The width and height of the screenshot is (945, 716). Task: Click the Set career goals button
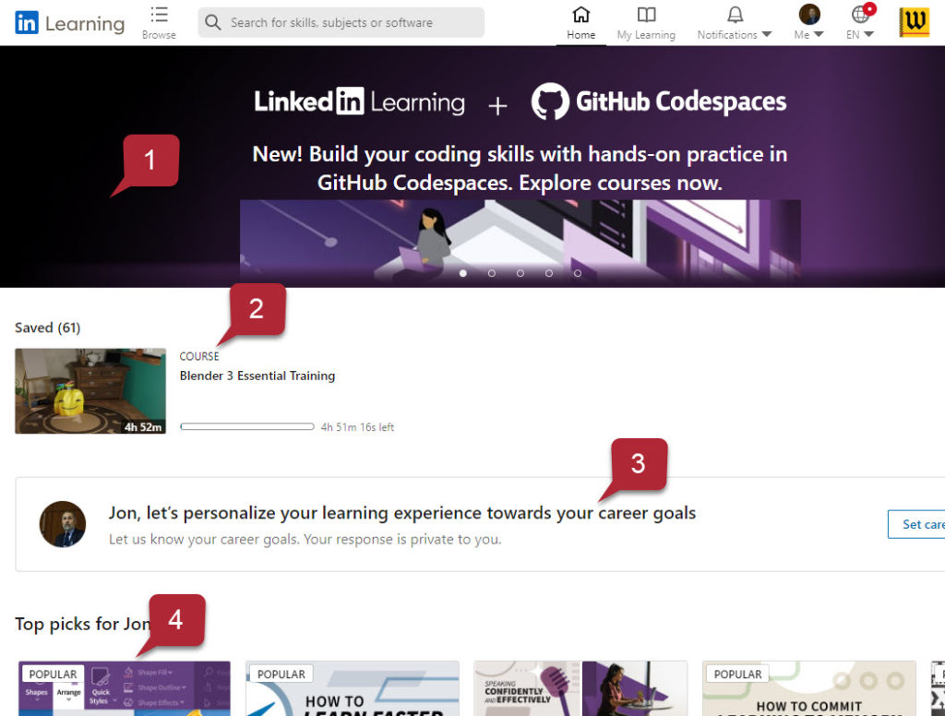coord(916,524)
